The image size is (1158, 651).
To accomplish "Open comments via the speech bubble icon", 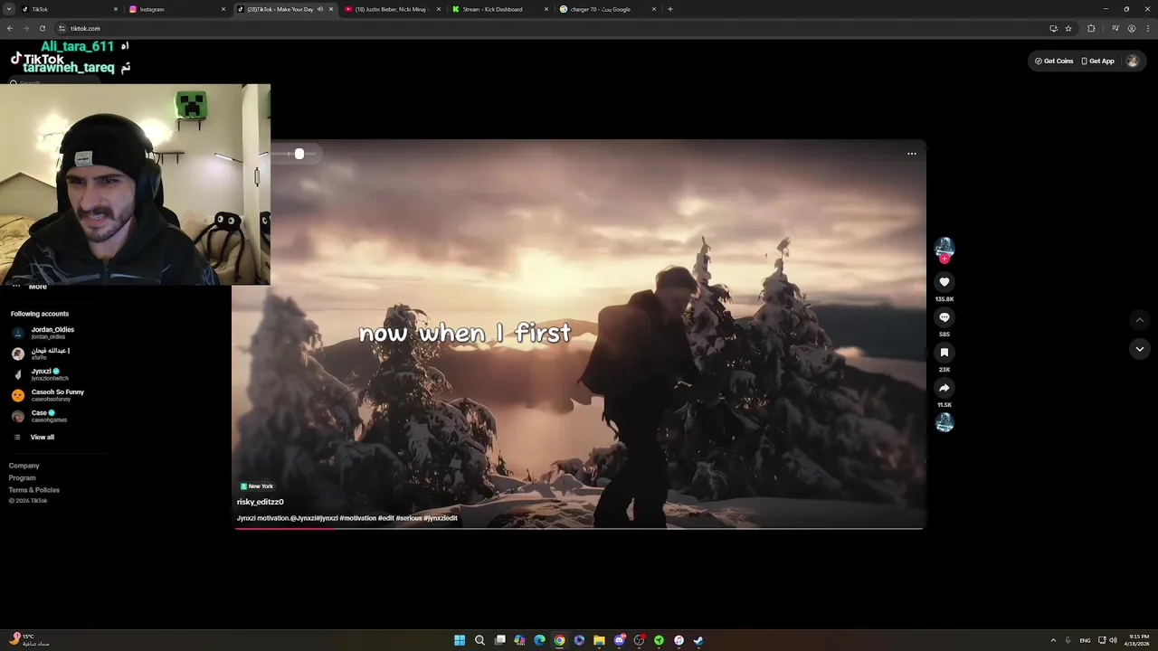I will pyautogui.click(x=944, y=317).
